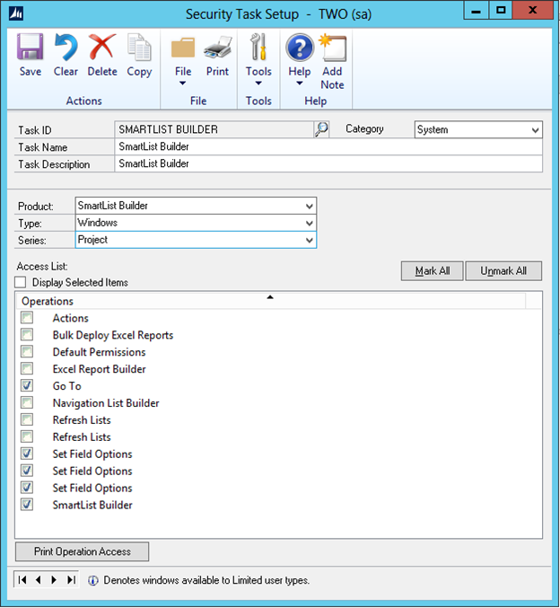Expand the File menu arrow
560x608 pixels.
coord(182,83)
